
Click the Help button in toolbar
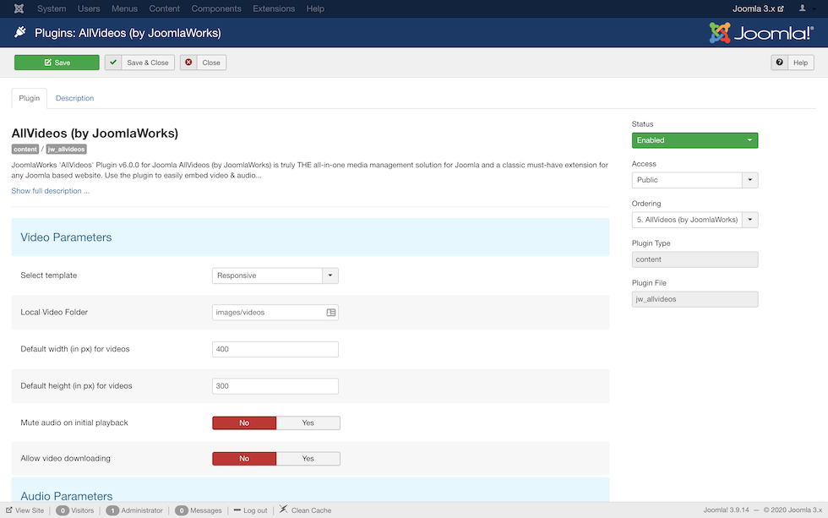(793, 63)
